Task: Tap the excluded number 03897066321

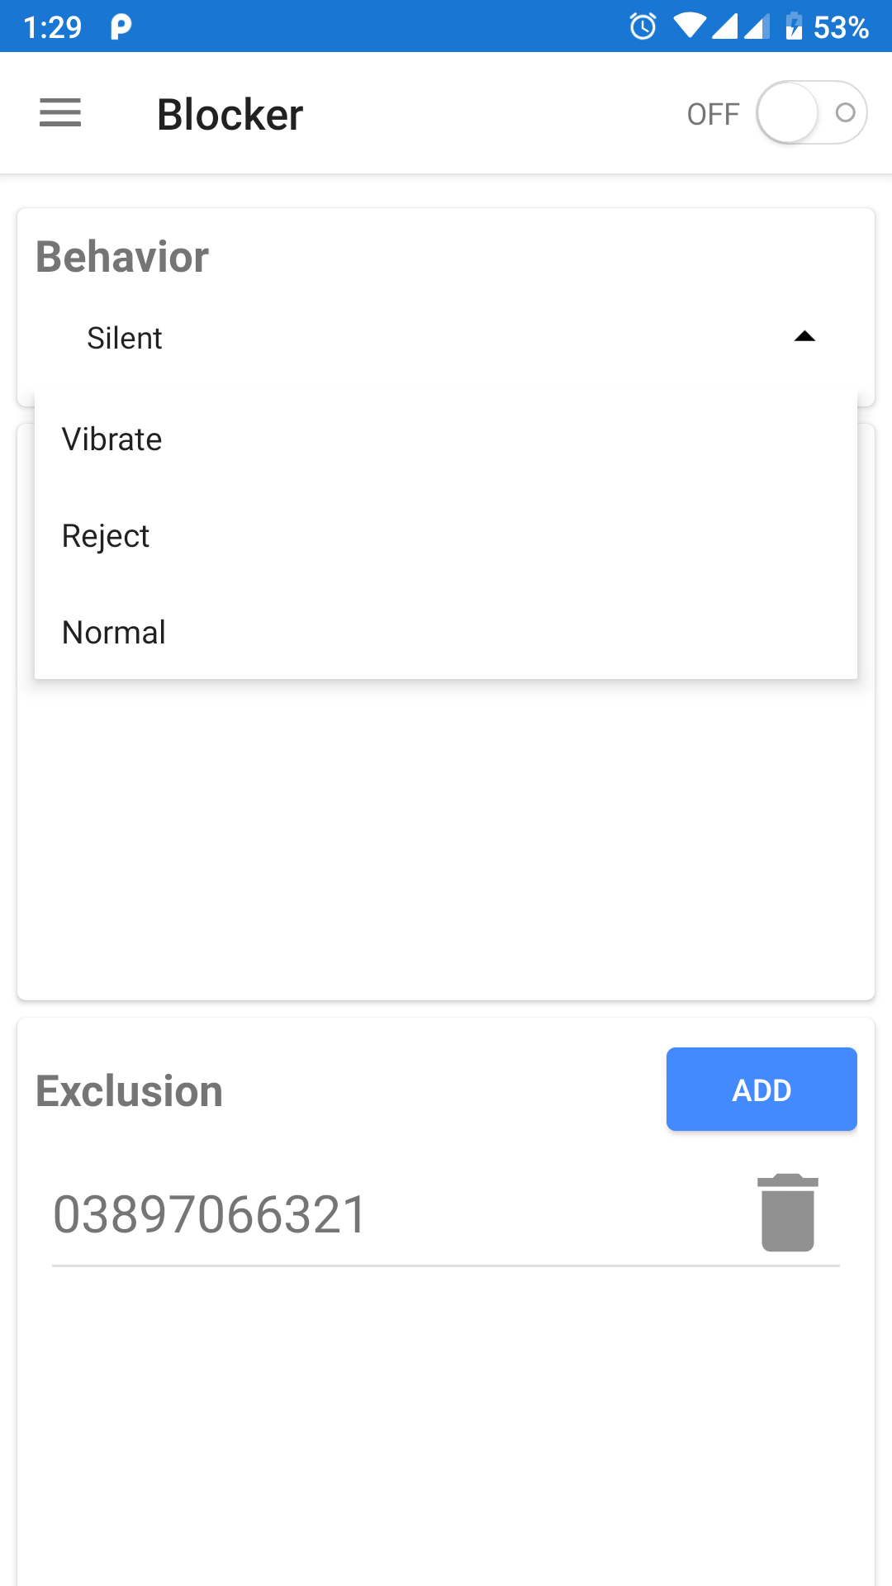Action: pos(210,1214)
